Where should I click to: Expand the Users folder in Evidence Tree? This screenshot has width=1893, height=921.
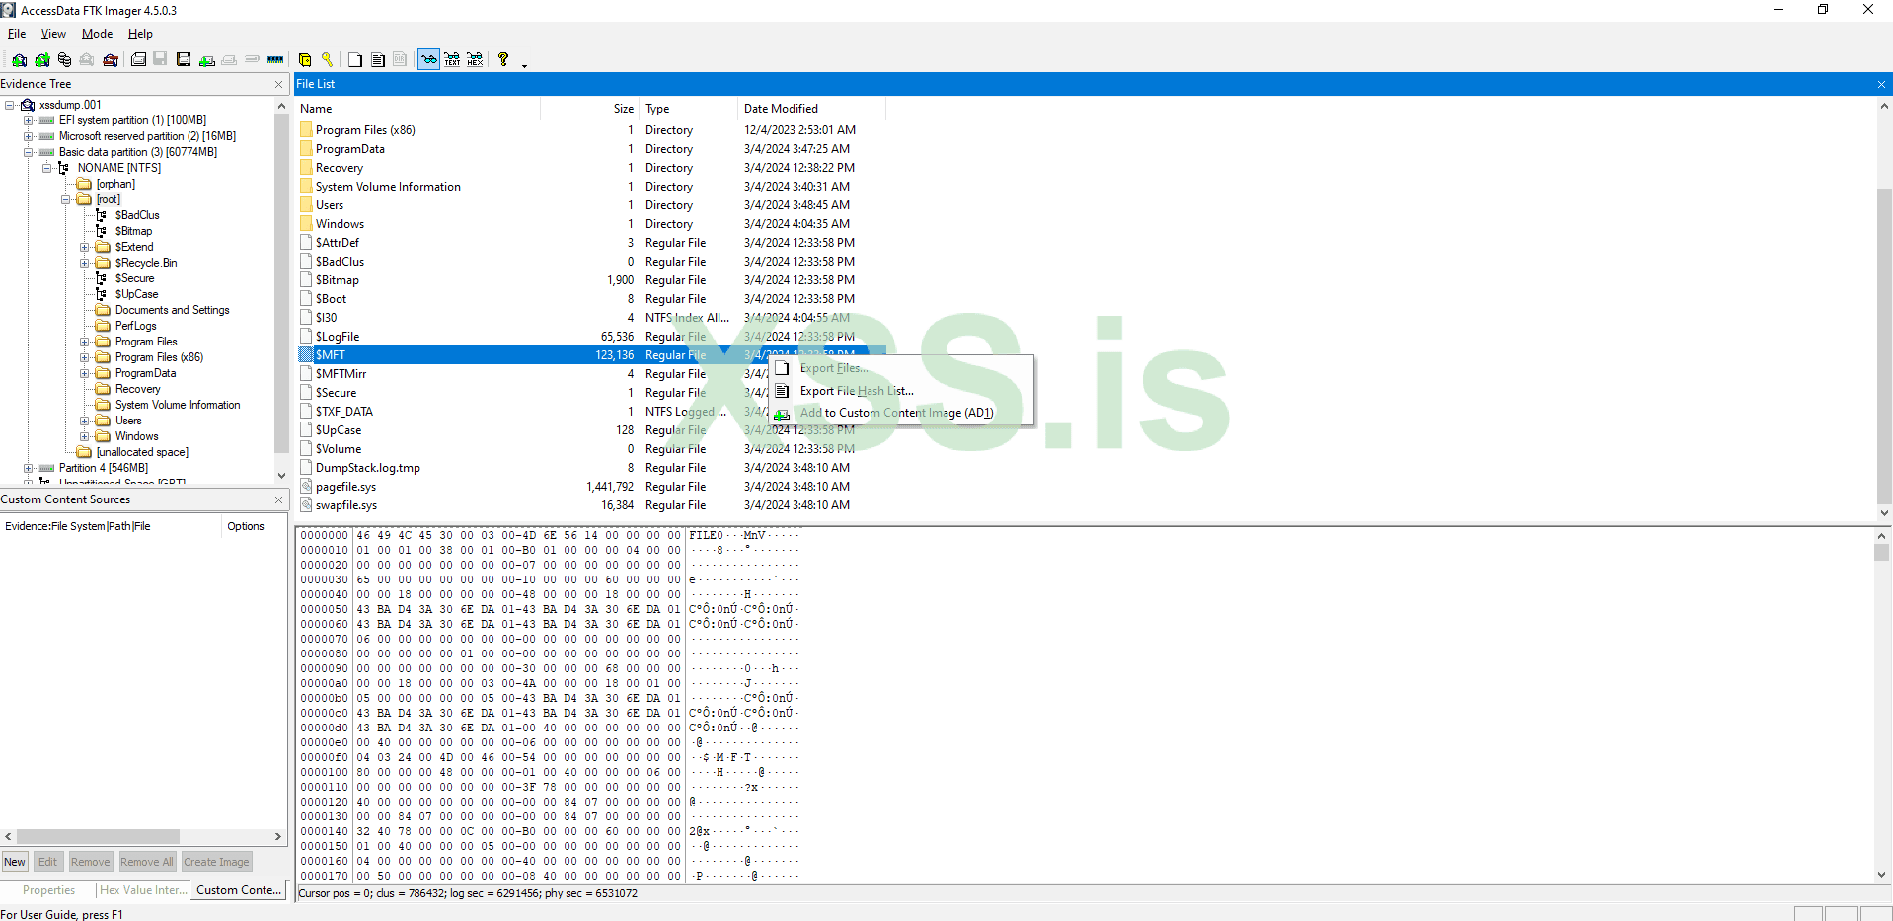point(85,421)
